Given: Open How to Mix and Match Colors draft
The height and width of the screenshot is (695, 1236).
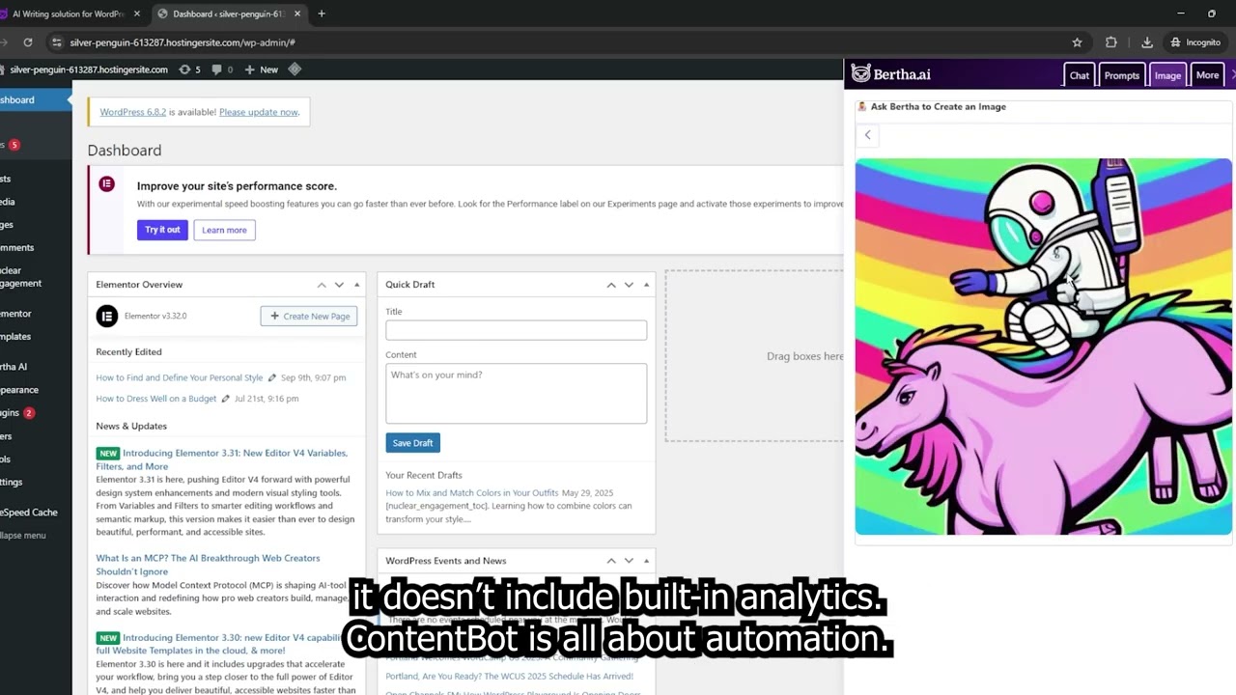Looking at the screenshot, I should (472, 493).
